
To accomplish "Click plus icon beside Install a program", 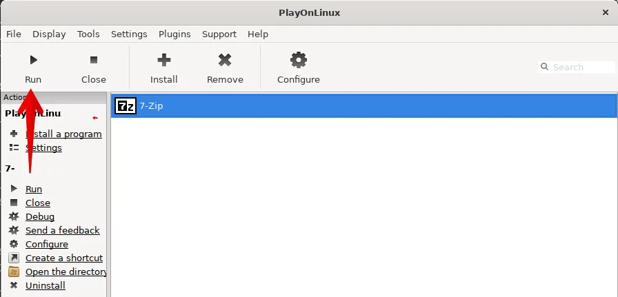I will click(14, 134).
